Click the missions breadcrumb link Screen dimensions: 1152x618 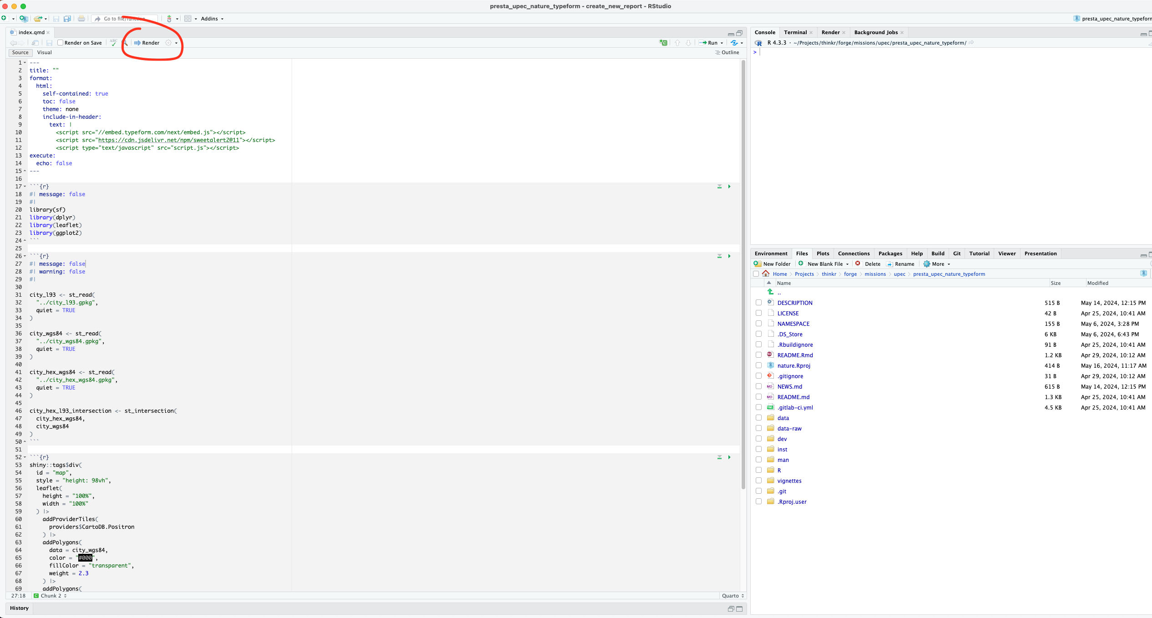point(875,274)
